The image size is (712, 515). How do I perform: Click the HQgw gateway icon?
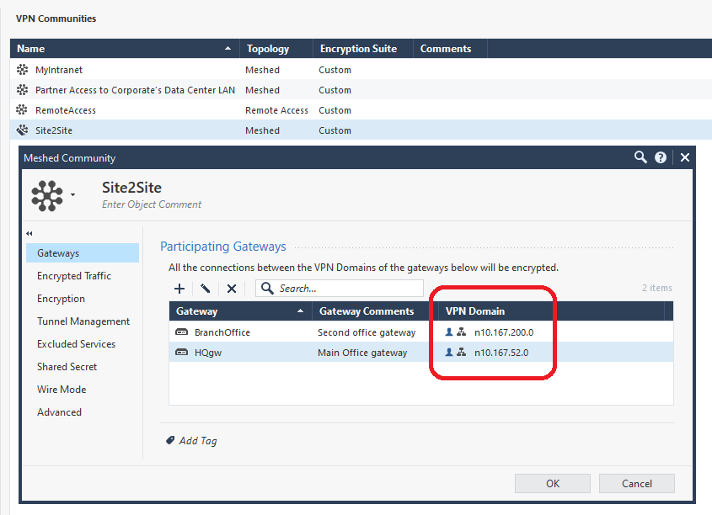pos(181,353)
